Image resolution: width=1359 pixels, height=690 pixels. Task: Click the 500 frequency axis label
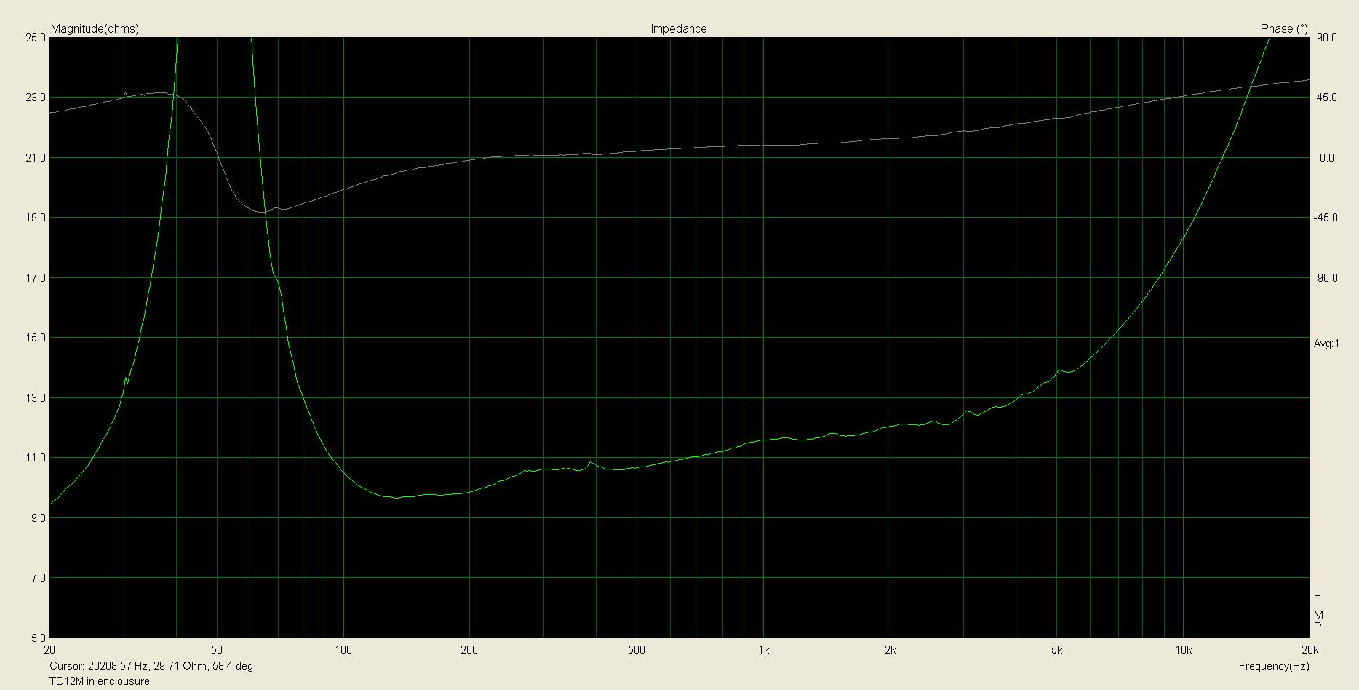tap(637, 649)
